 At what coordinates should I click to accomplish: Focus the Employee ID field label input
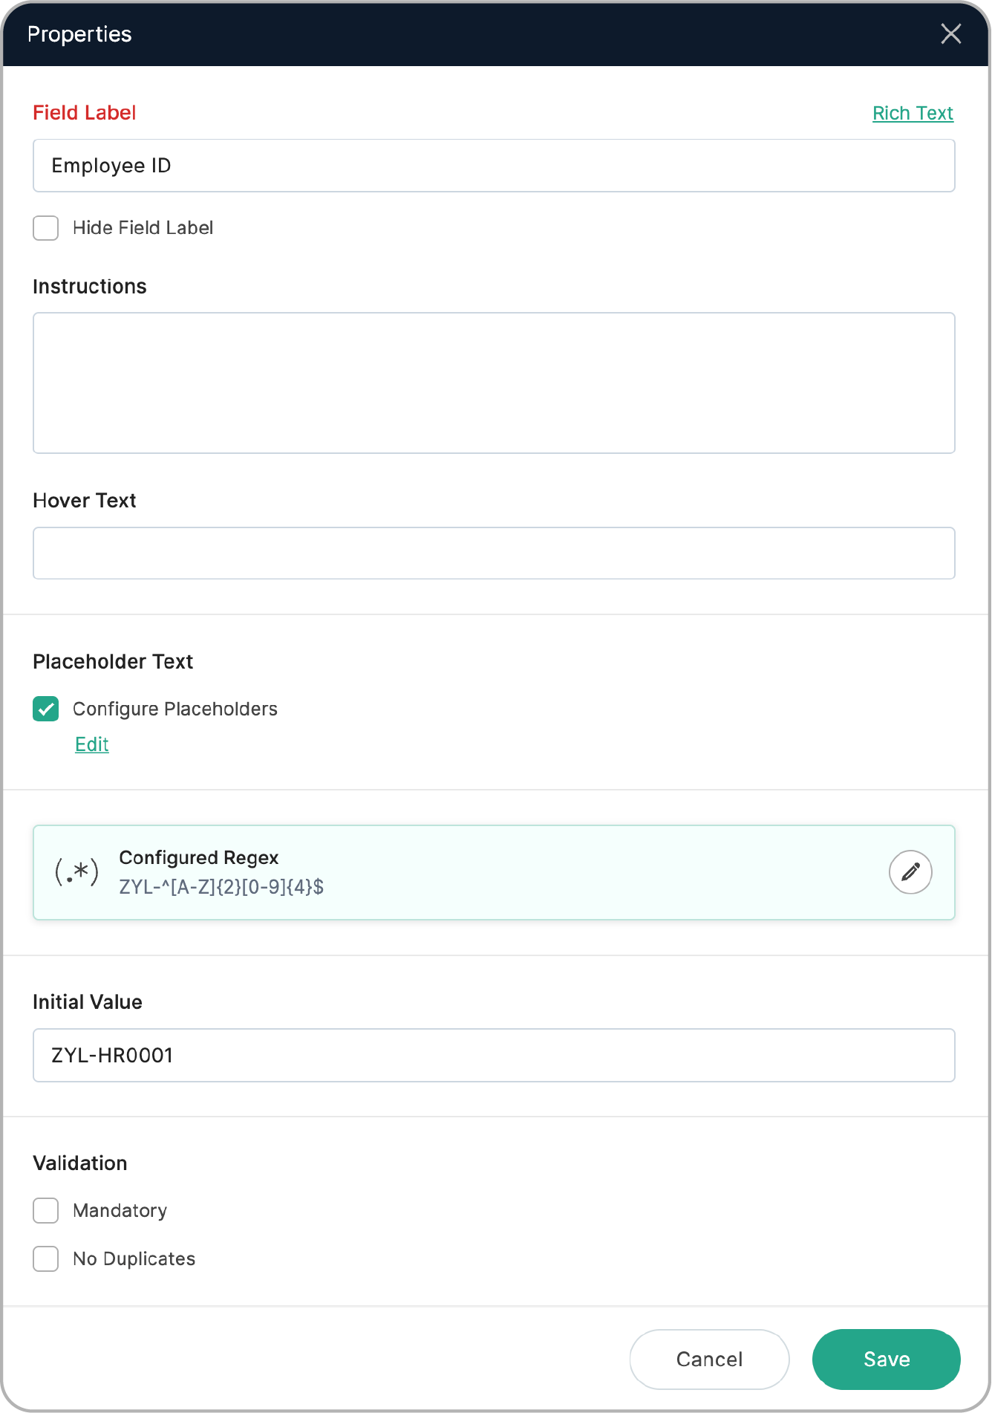(494, 166)
